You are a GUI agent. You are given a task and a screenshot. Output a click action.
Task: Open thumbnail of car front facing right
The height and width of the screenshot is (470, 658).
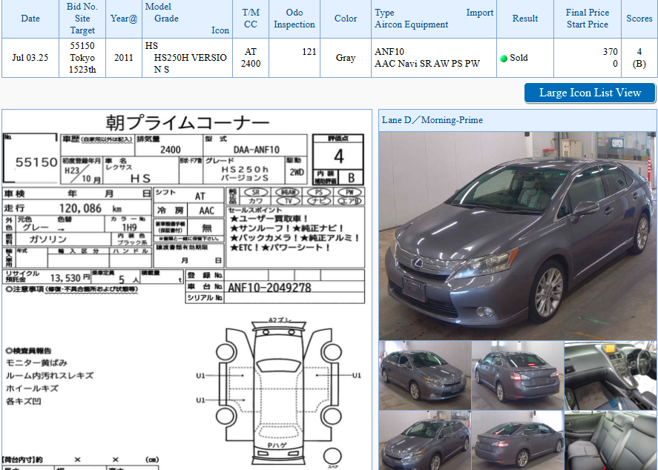tap(425, 375)
